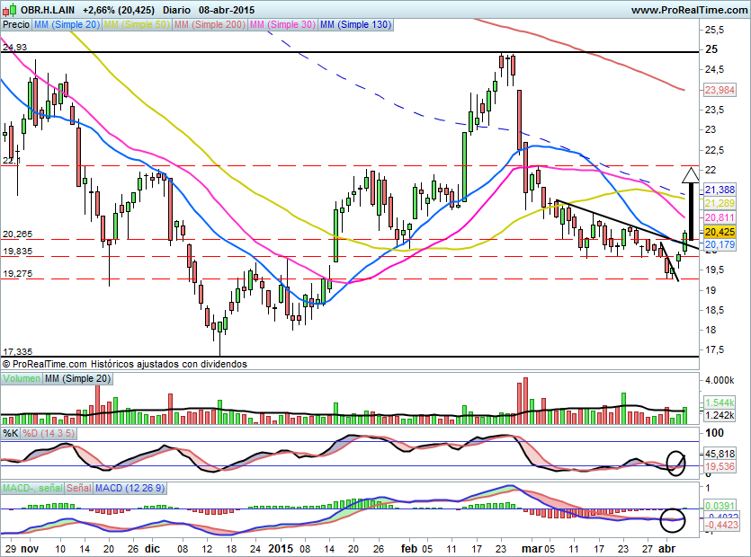751x557 pixels.
Task: Click the circle marking the stochastic crossover
Action: (676, 462)
